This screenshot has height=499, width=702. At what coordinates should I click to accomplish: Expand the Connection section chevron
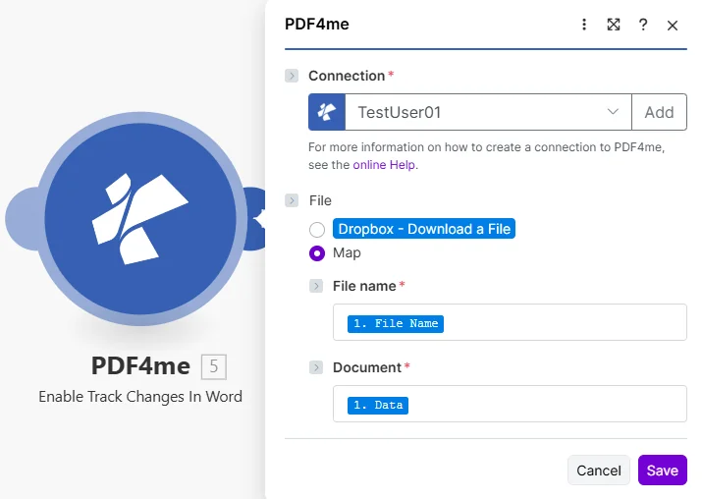292,76
